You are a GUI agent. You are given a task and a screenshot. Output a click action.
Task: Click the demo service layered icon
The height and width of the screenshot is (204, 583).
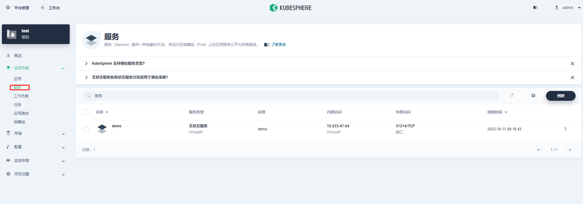[102, 129]
